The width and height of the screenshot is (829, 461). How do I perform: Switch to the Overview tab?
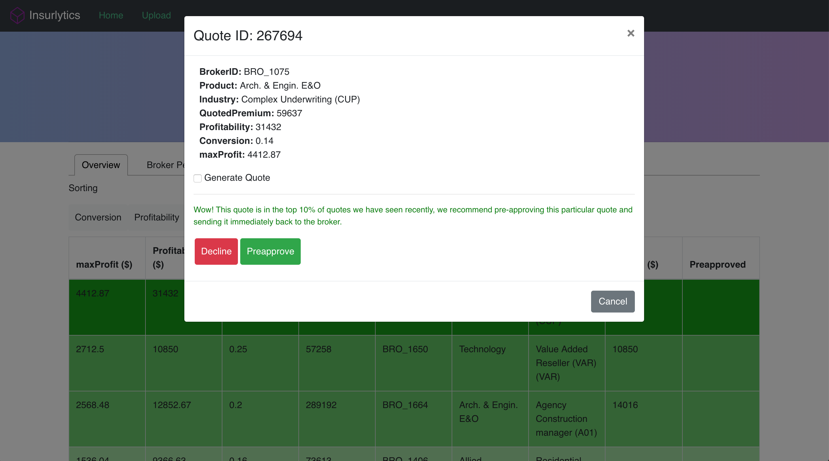pyautogui.click(x=101, y=165)
